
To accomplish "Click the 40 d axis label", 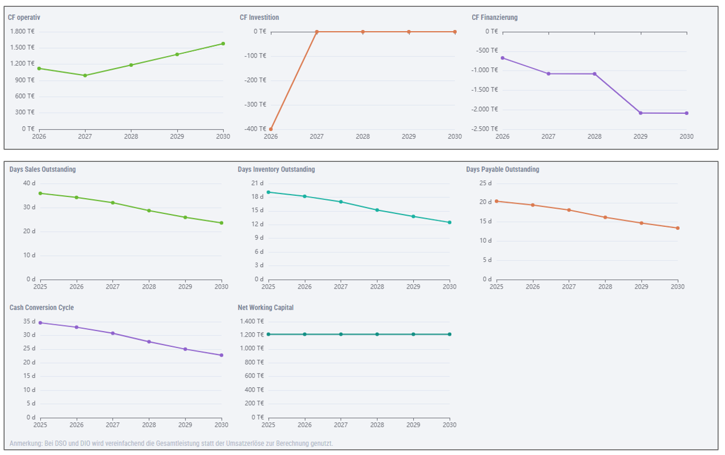I will pos(29,183).
